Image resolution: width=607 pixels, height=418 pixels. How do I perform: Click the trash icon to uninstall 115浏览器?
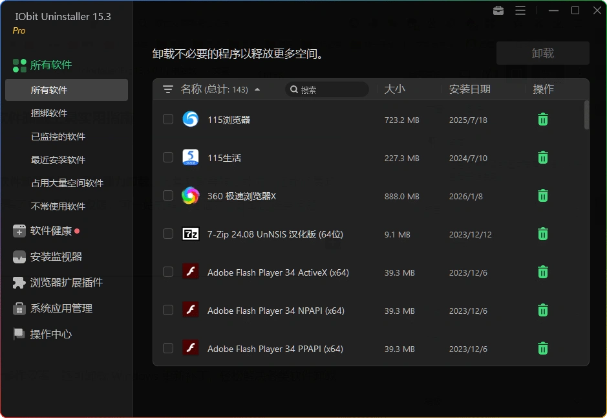tap(542, 119)
